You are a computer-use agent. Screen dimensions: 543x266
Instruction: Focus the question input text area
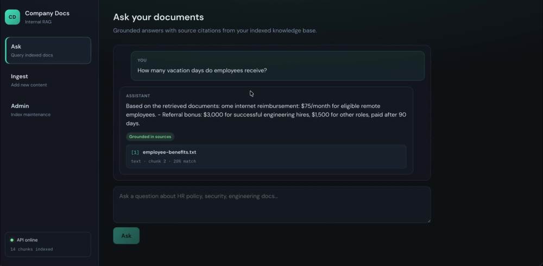[272, 205]
